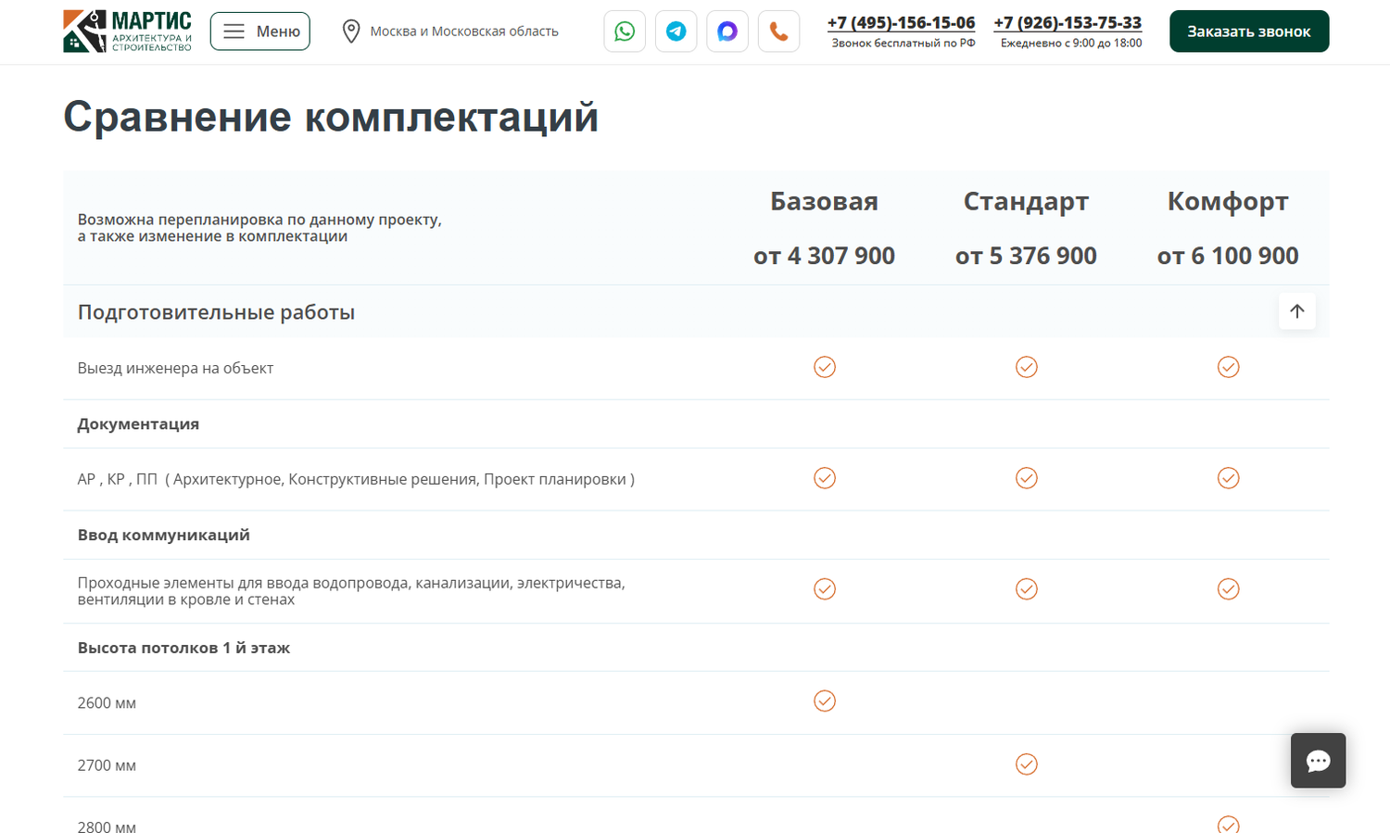Click Стандарт checkmark for Выезд инженера
This screenshot has height=833, width=1390.
click(x=1027, y=367)
